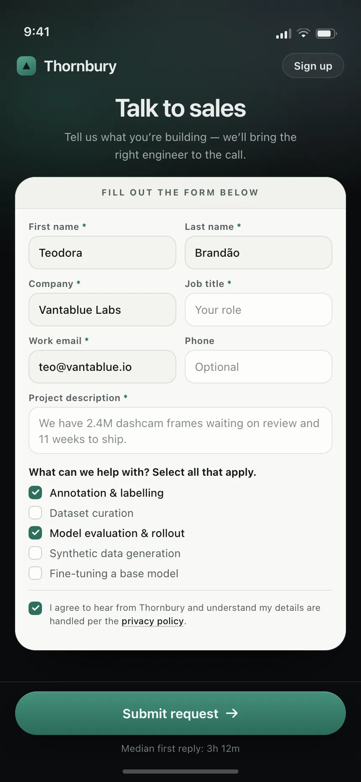Focus the First name field with Teodora
Viewport: 361px width, 782px height.
point(102,253)
